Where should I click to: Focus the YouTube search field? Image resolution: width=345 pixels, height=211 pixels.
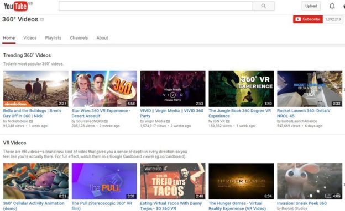156,6
